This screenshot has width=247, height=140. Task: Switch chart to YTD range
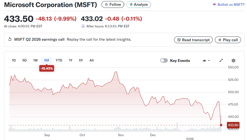click(59, 60)
